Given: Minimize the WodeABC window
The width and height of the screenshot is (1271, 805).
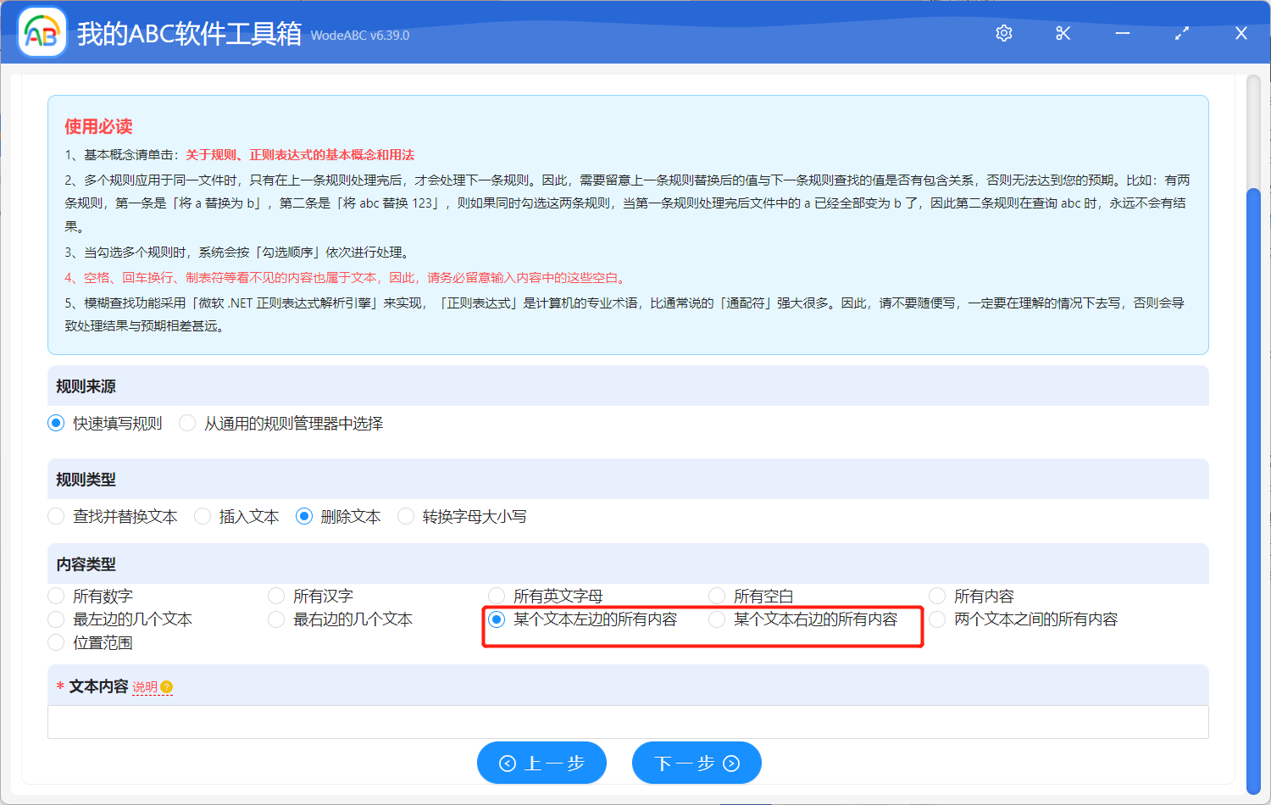Looking at the screenshot, I should (x=1123, y=33).
